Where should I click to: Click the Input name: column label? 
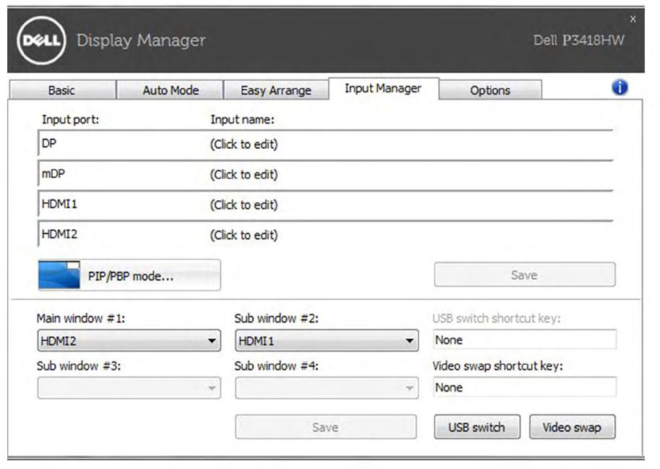click(x=242, y=119)
